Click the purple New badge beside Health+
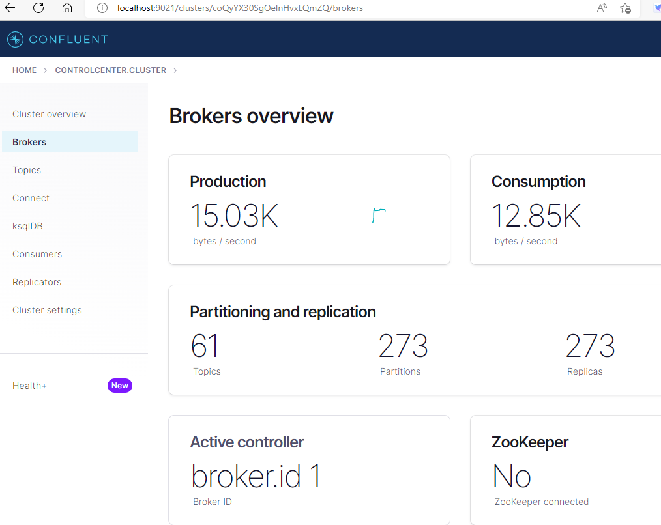This screenshot has height=525, width=661. pyautogui.click(x=120, y=386)
